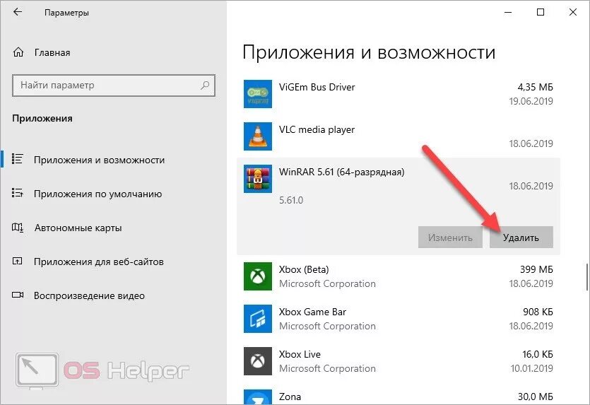The image size is (590, 405).
Task: Click Воспроизведение видео camera icon
Action: pyautogui.click(x=17, y=295)
